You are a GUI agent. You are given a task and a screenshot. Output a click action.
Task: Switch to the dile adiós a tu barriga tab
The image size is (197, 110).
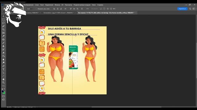point(106,13)
